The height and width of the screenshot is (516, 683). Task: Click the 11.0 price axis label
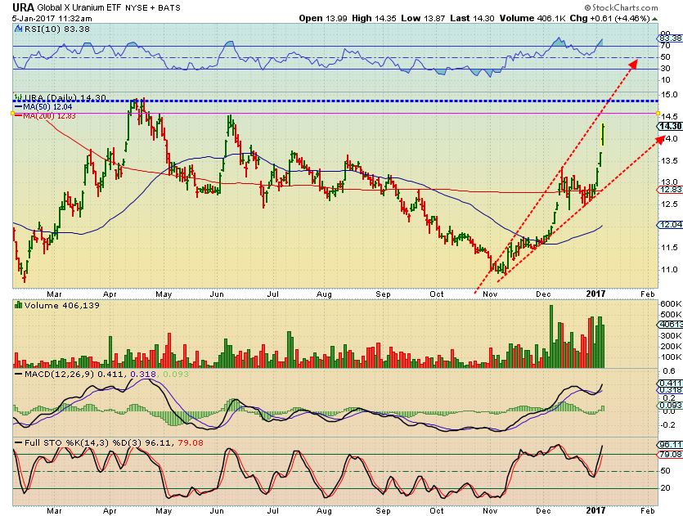click(x=669, y=269)
